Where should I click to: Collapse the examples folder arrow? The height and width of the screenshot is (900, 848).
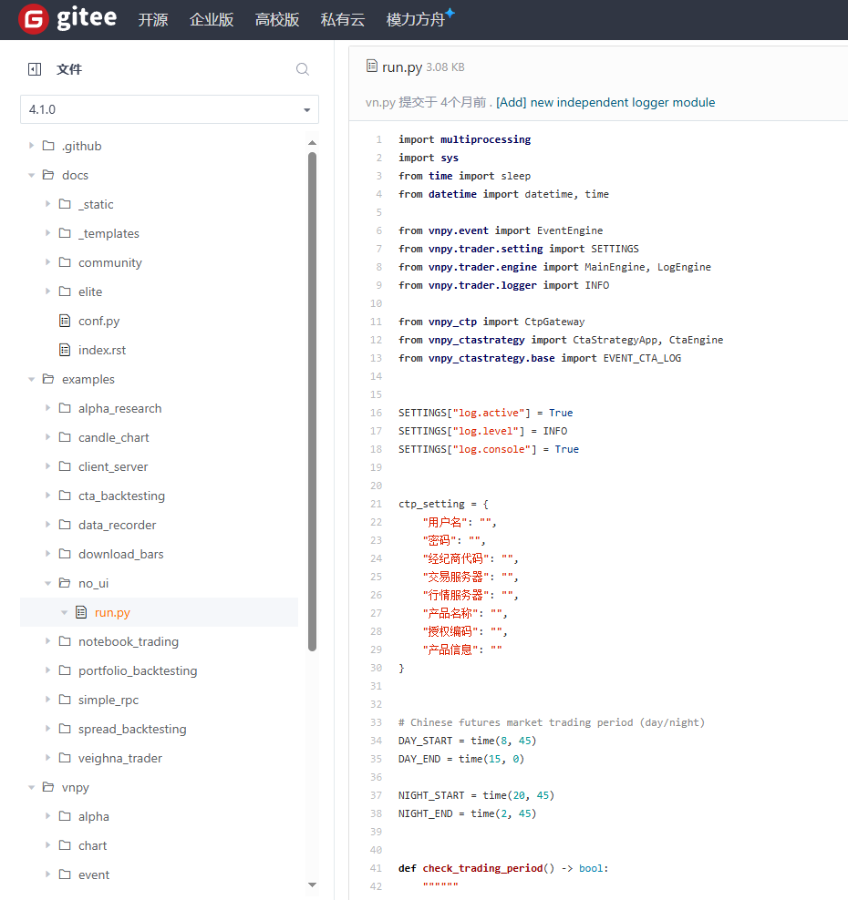coord(32,379)
